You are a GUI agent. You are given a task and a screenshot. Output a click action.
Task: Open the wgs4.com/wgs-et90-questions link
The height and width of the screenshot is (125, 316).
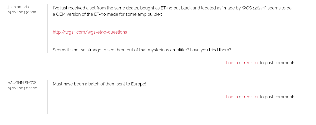tap(90, 32)
